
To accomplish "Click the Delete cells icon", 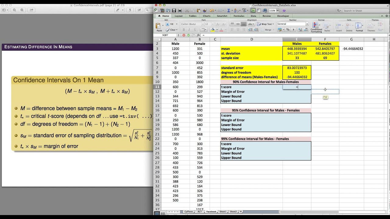I will [x=347, y=26].
